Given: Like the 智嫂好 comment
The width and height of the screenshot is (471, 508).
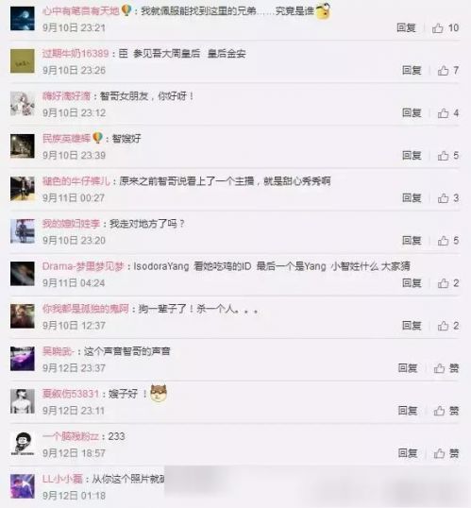Looking at the screenshot, I should pos(448,156).
